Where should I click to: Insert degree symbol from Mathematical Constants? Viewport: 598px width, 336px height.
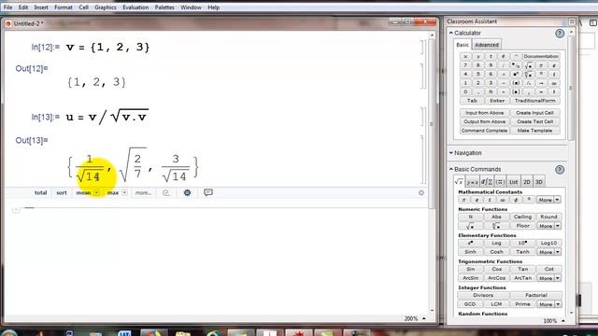[529, 200]
